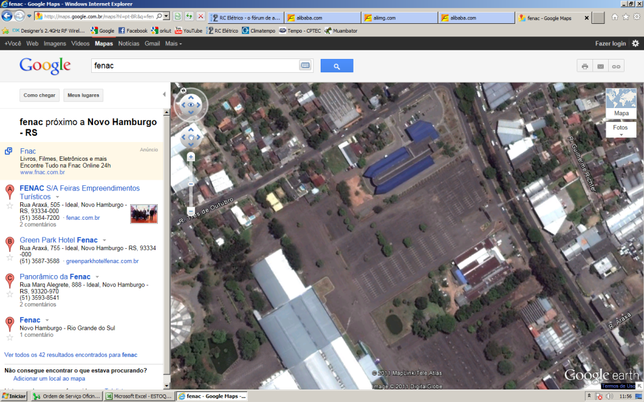Open the Windows Iniciar start button
Image resolution: width=644 pixels, height=402 pixels.
tap(14, 396)
